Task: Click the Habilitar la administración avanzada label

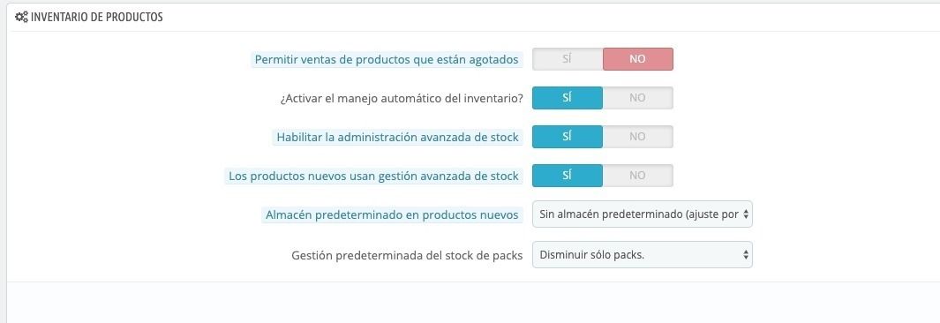Action: point(397,137)
